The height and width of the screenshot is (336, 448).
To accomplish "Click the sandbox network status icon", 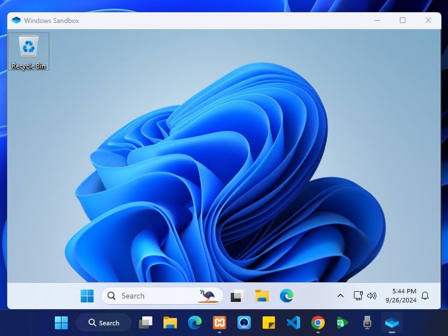I will tap(358, 296).
